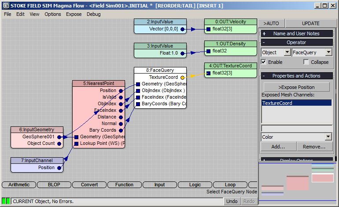
Task: Click the float32 input socket of 1:OUT:Density
Action: [208, 51]
